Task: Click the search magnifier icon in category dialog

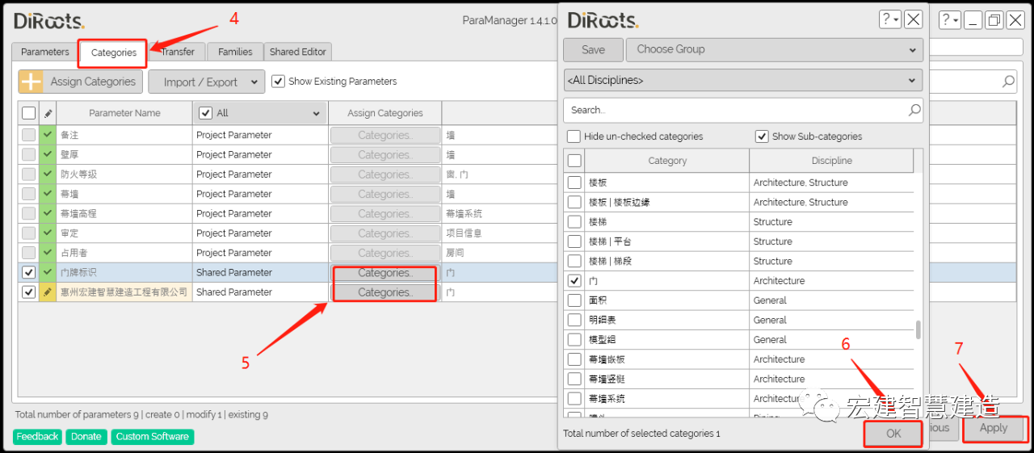Action: 914,110
